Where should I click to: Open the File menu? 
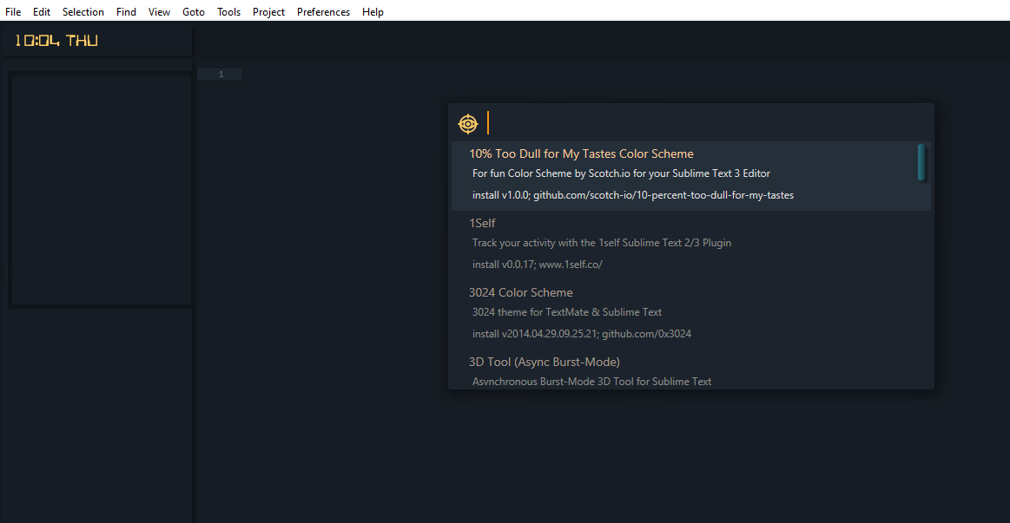pos(13,11)
